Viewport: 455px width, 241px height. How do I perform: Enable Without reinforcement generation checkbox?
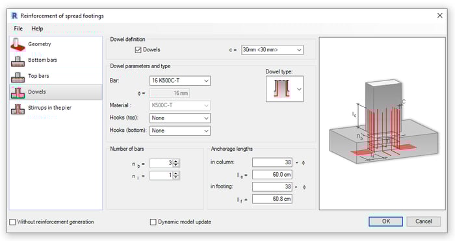point(12,222)
